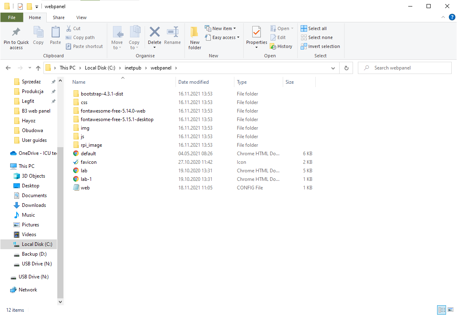Image resolution: width=457 pixels, height=315 pixels.
Task: Click Select all in the ribbon
Action: tap(314, 28)
